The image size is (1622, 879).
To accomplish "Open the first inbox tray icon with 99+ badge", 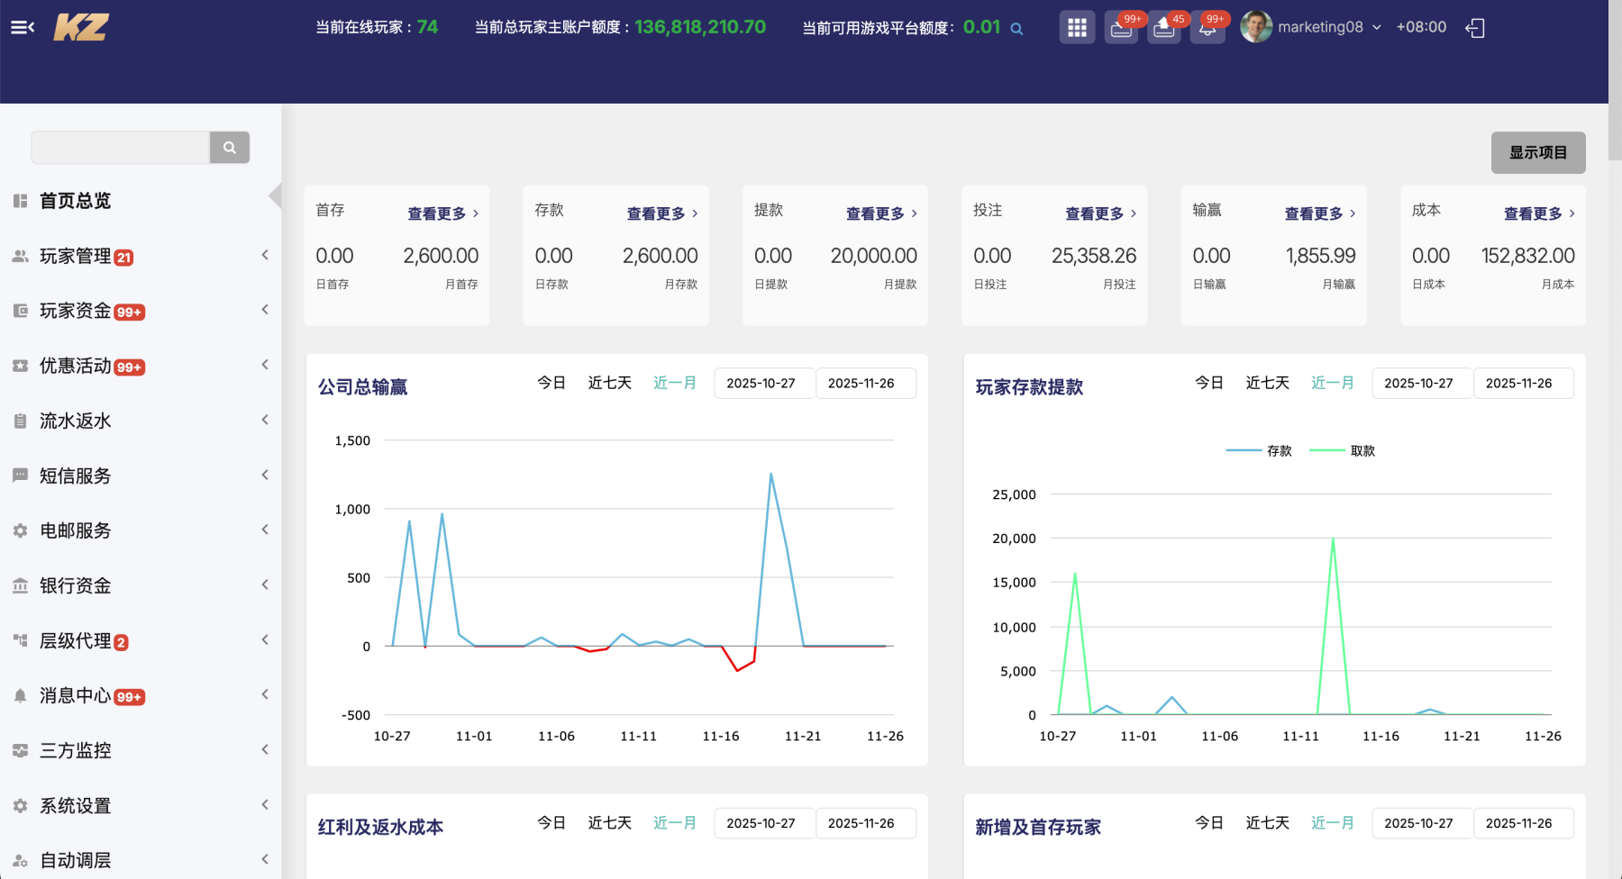I will [x=1121, y=28].
